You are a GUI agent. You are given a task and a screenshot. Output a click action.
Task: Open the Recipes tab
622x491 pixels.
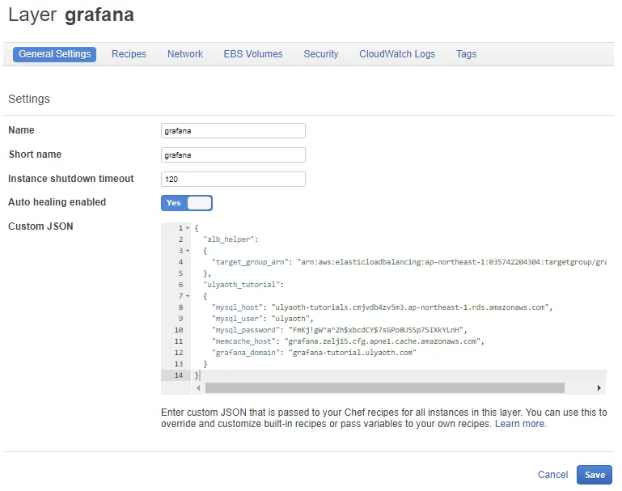click(x=129, y=54)
